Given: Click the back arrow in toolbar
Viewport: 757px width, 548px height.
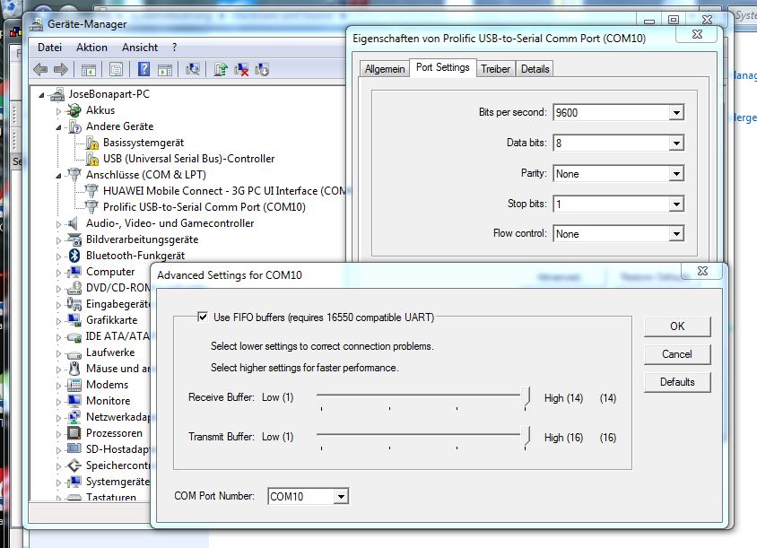Looking at the screenshot, I should tap(40, 69).
